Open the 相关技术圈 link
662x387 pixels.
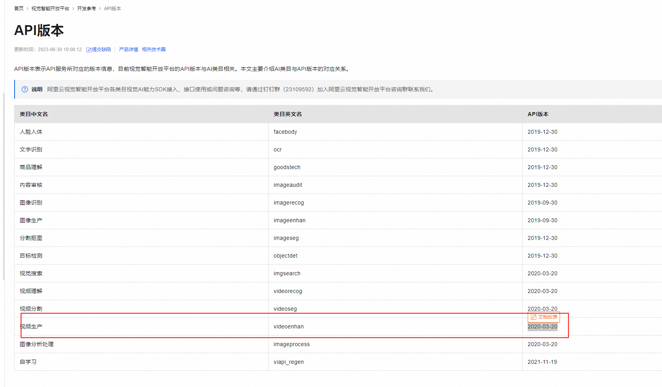154,50
